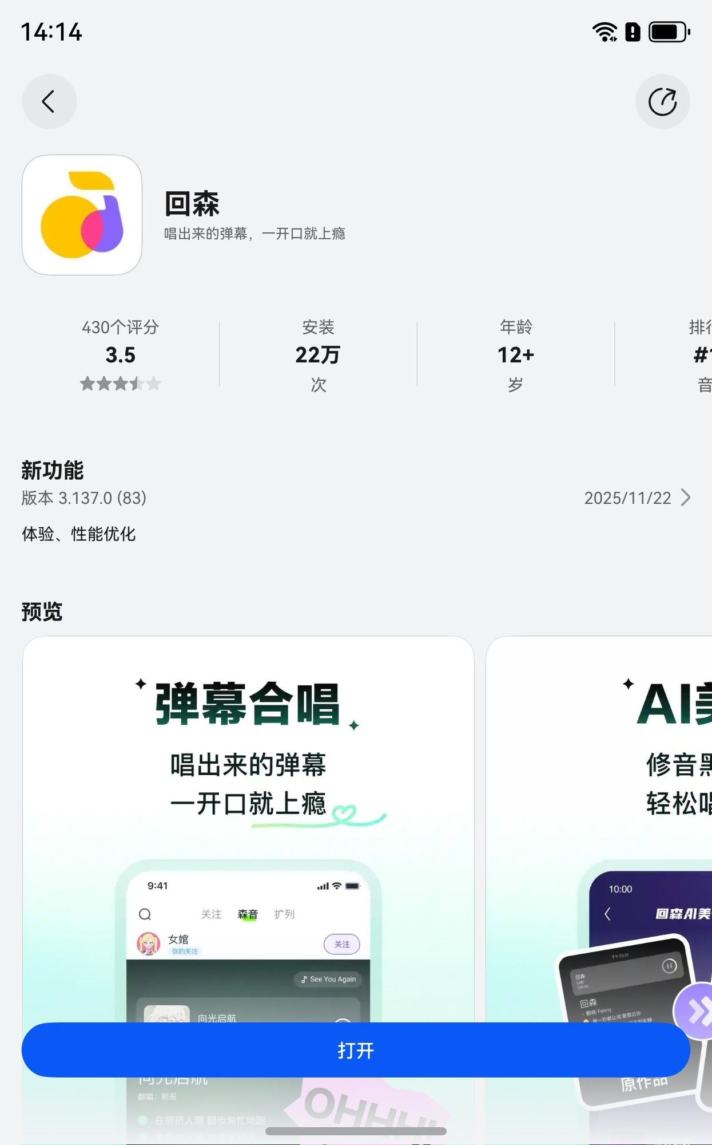712x1145 pixels.
Task: Tap the share icon at top right
Action: tap(662, 102)
